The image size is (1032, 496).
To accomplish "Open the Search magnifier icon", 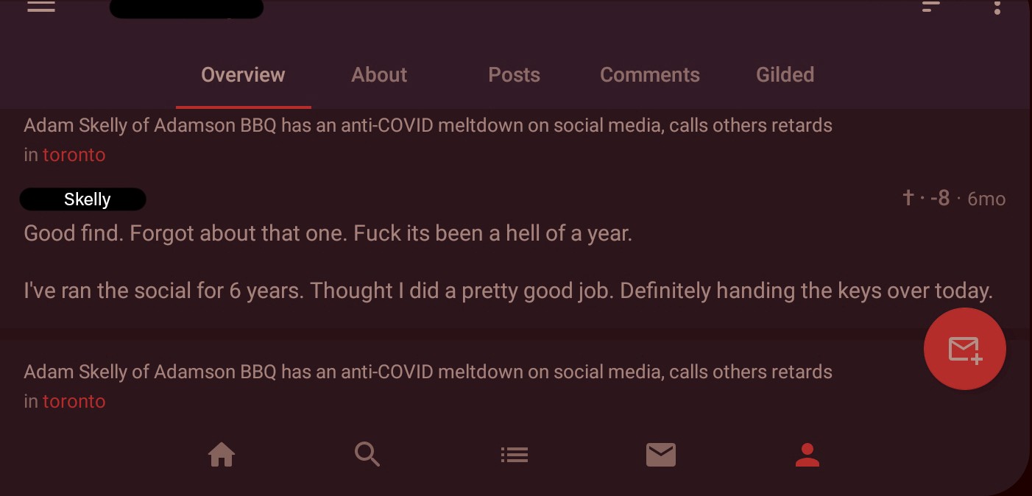I will coord(367,455).
